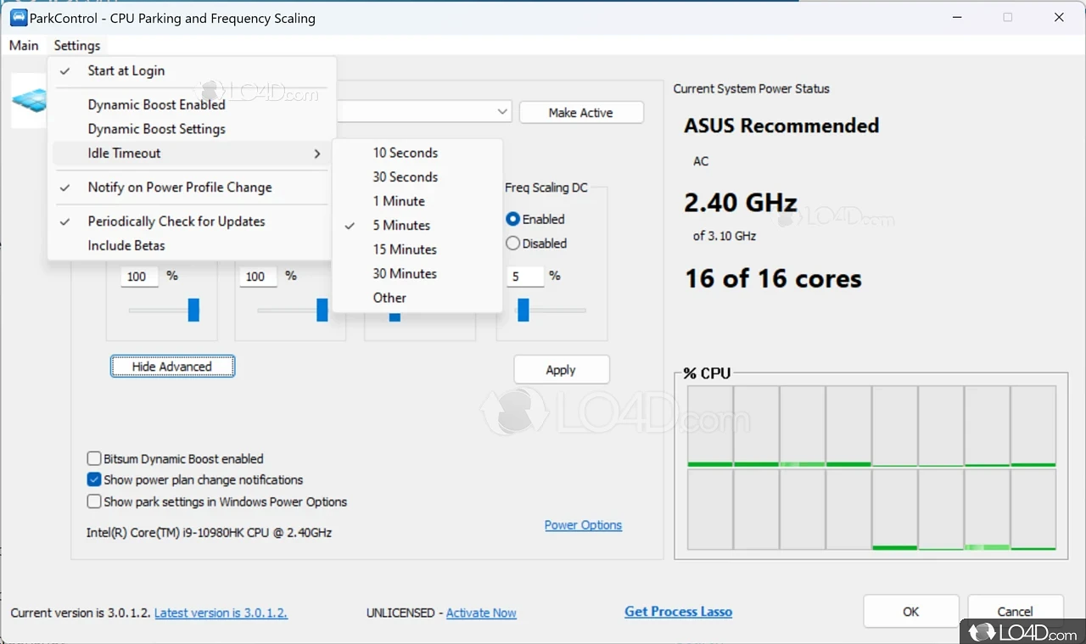Toggle Periodically Check for Updates

pyautogui.click(x=192, y=221)
